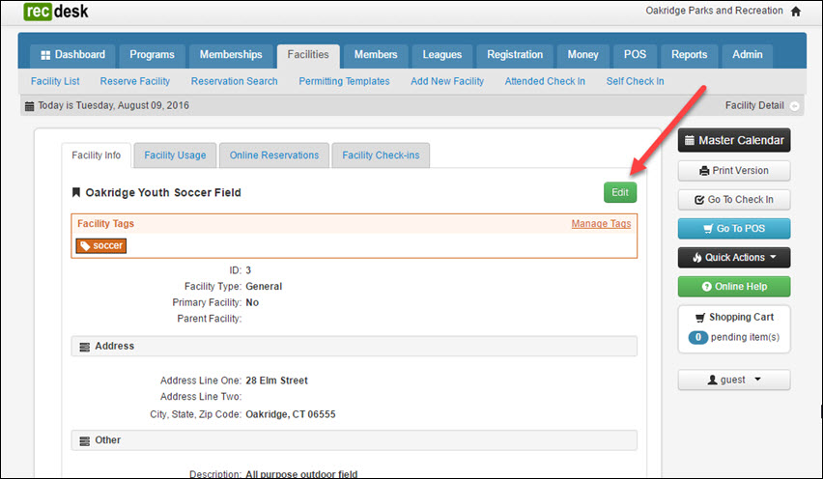Click the bookmark icon beside Oakridge Youth Soccer Field
The height and width of the screenshot is (479, 823).
pyautogui.click(x=76, y=192)
